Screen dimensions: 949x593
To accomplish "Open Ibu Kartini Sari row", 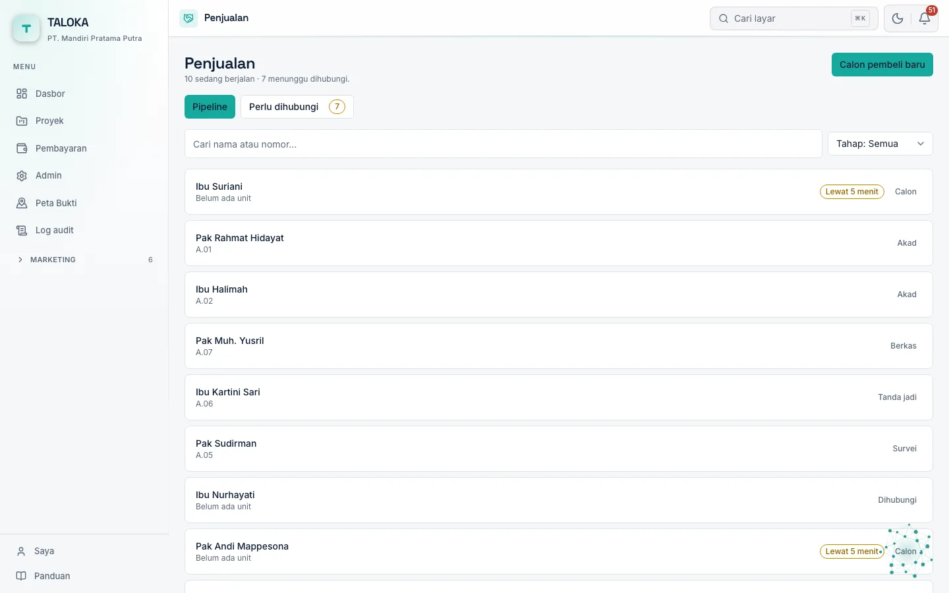I will (x=559, y=397).
